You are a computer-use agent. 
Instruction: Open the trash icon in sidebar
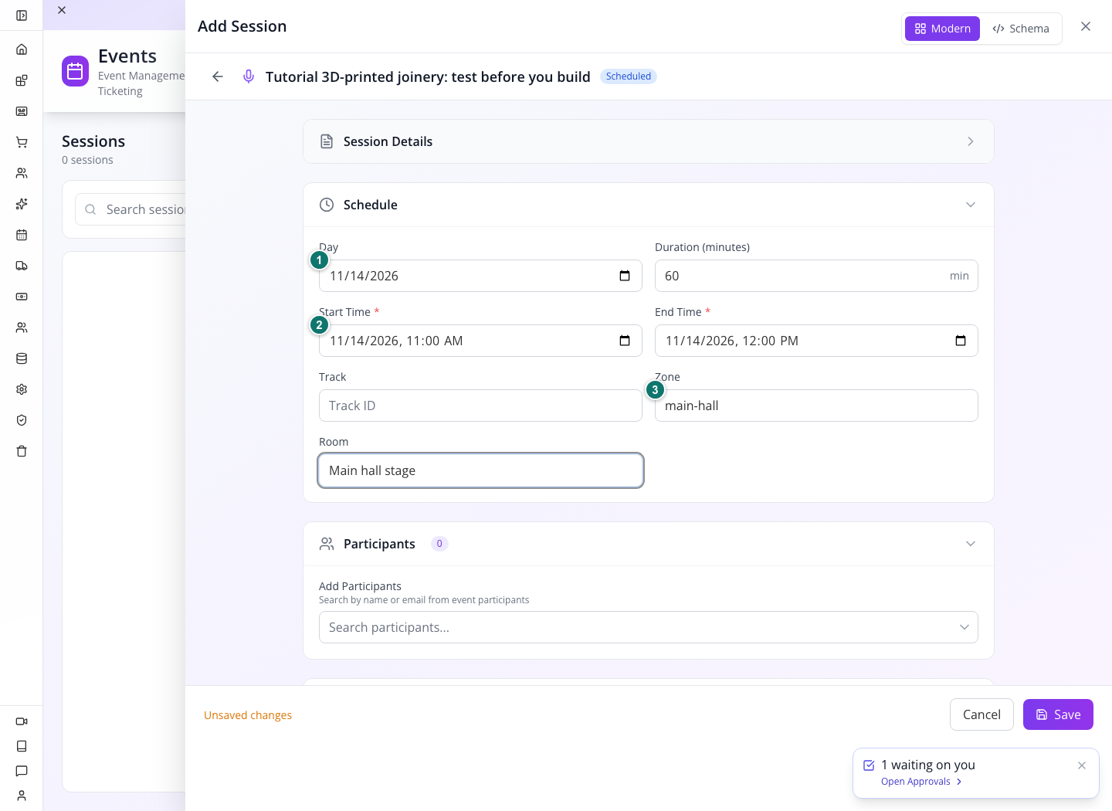[x=22, y=451]
